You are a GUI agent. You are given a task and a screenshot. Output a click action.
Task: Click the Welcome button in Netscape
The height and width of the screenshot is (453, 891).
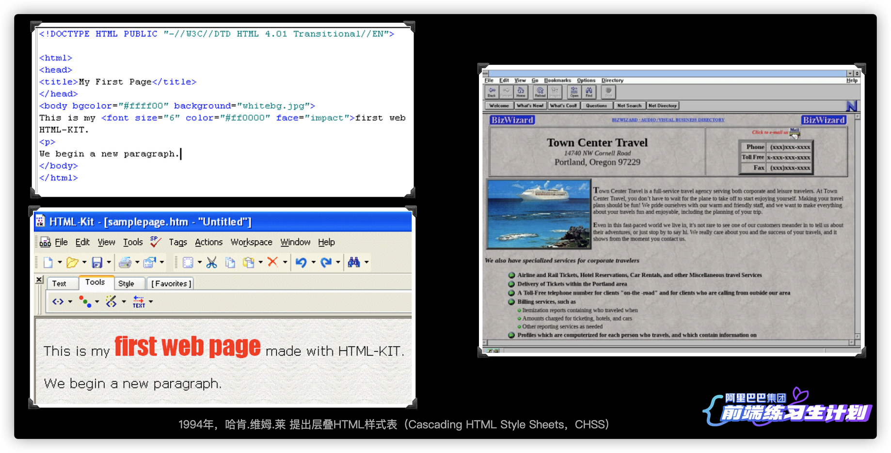(x=499, y=106)
